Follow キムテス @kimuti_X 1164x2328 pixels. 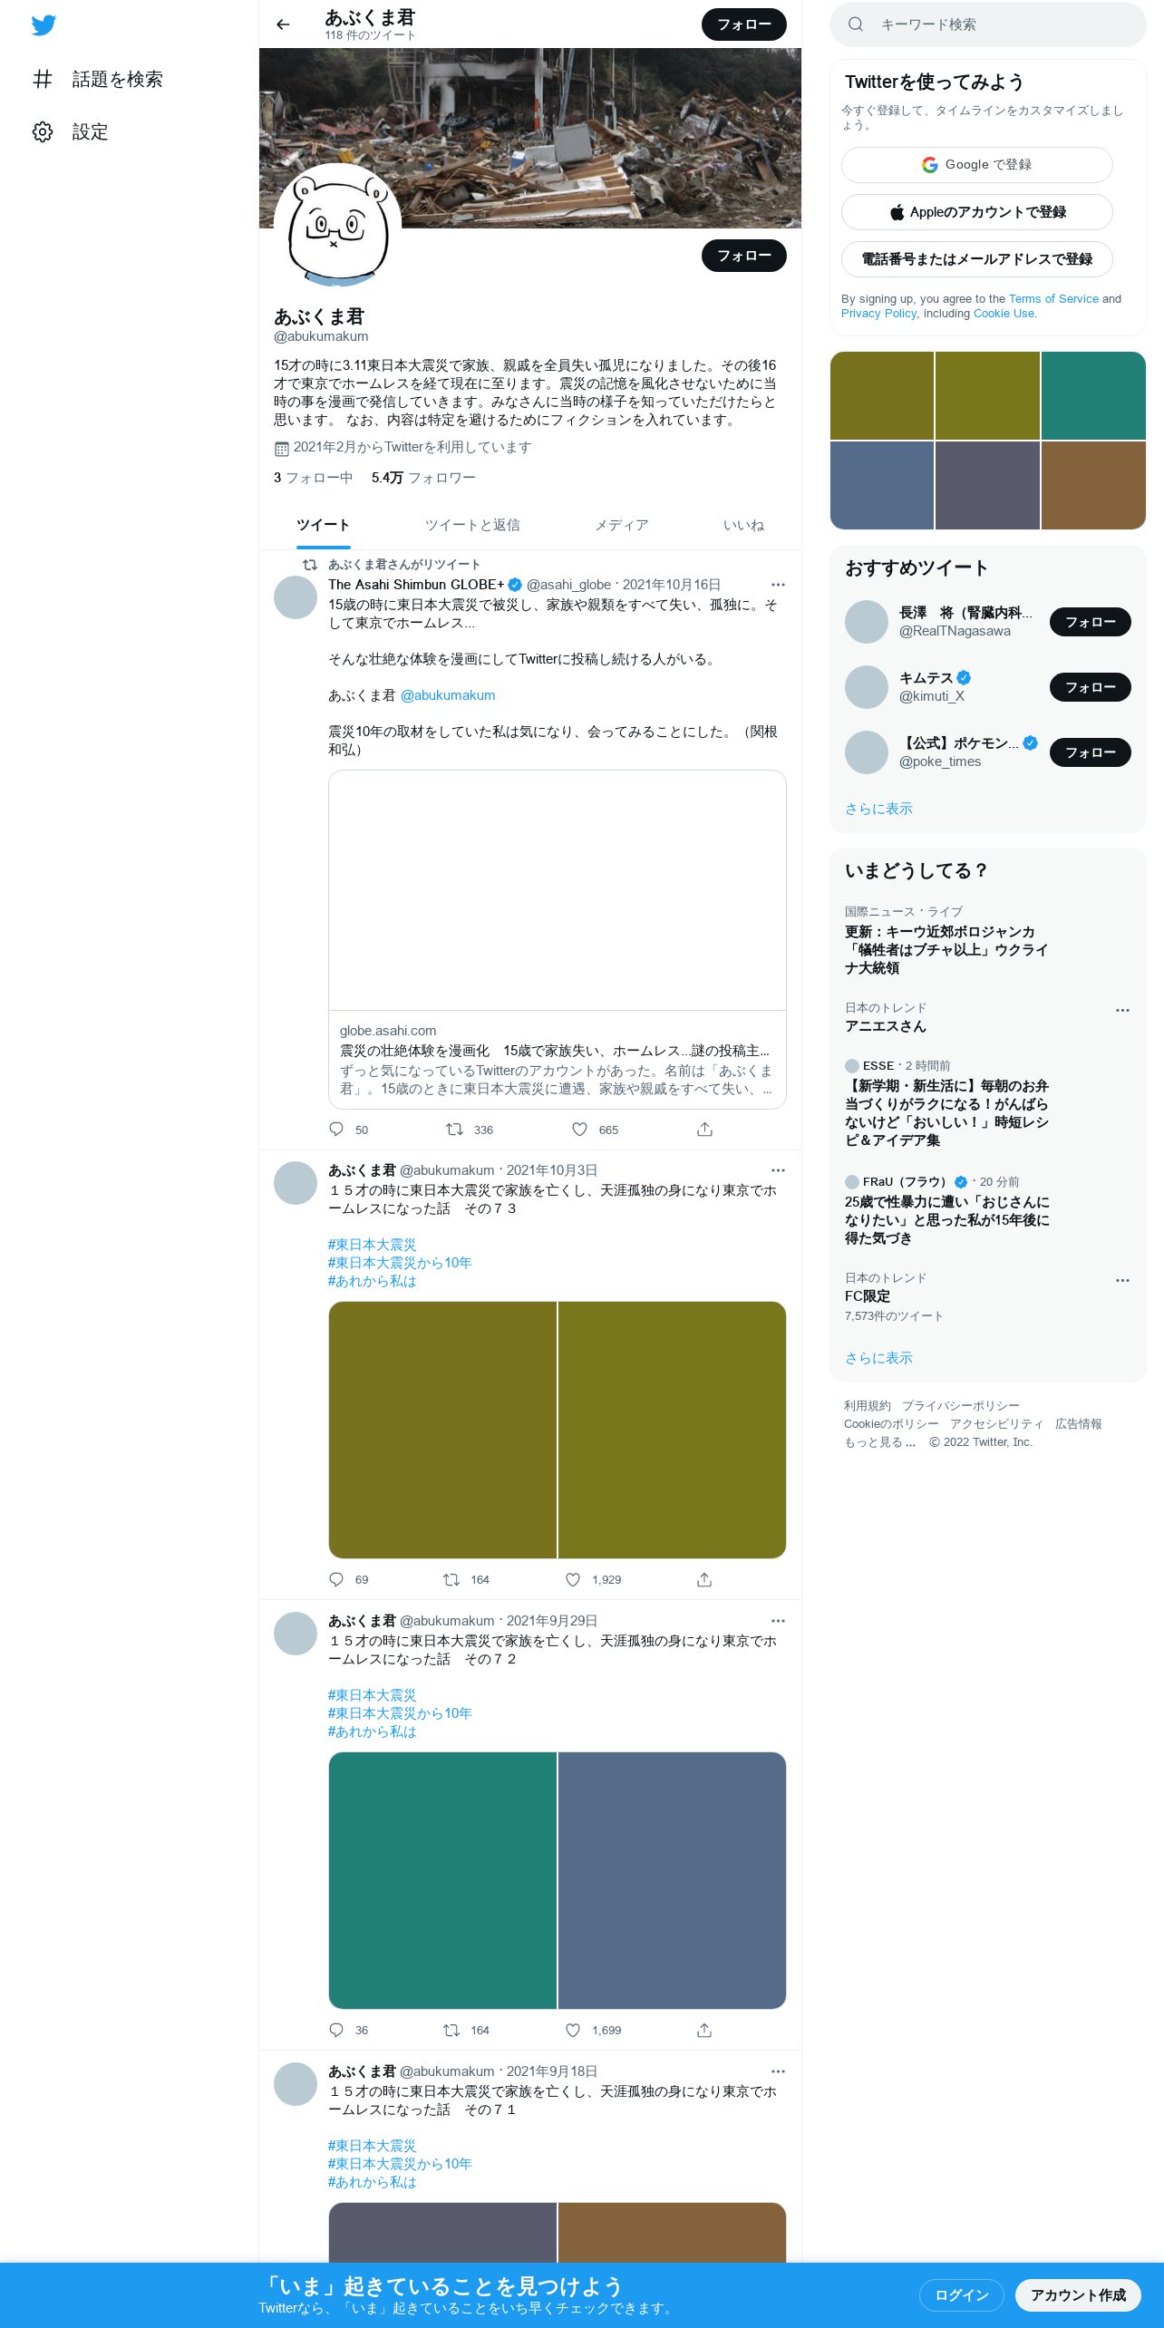(1090, 687)
